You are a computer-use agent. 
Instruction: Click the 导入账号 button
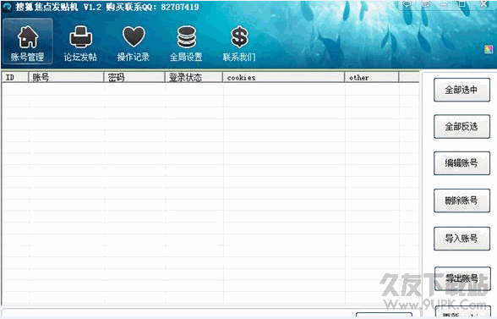point(461,239)
